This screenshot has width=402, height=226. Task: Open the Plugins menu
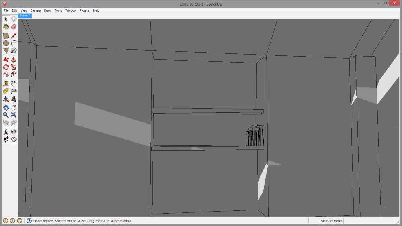[84, 10]
